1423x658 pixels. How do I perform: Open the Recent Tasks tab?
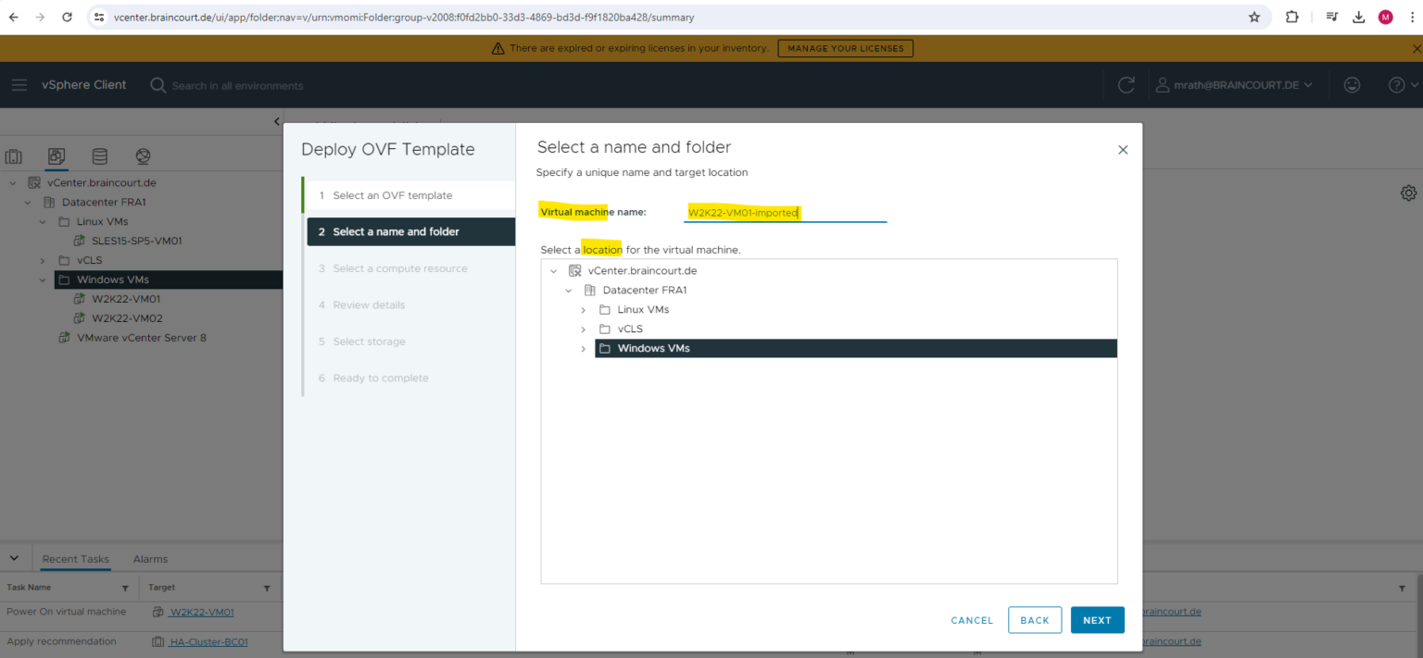(75, 559)
